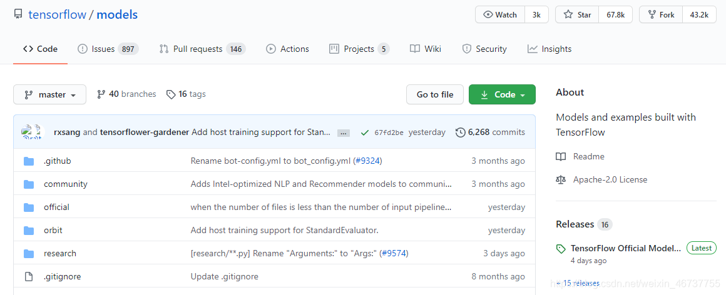This screenshot has height=295, width=726.
Task: Click the '8 months ago' timestamp on .gitignore row
Action: [x=498, y=276]
